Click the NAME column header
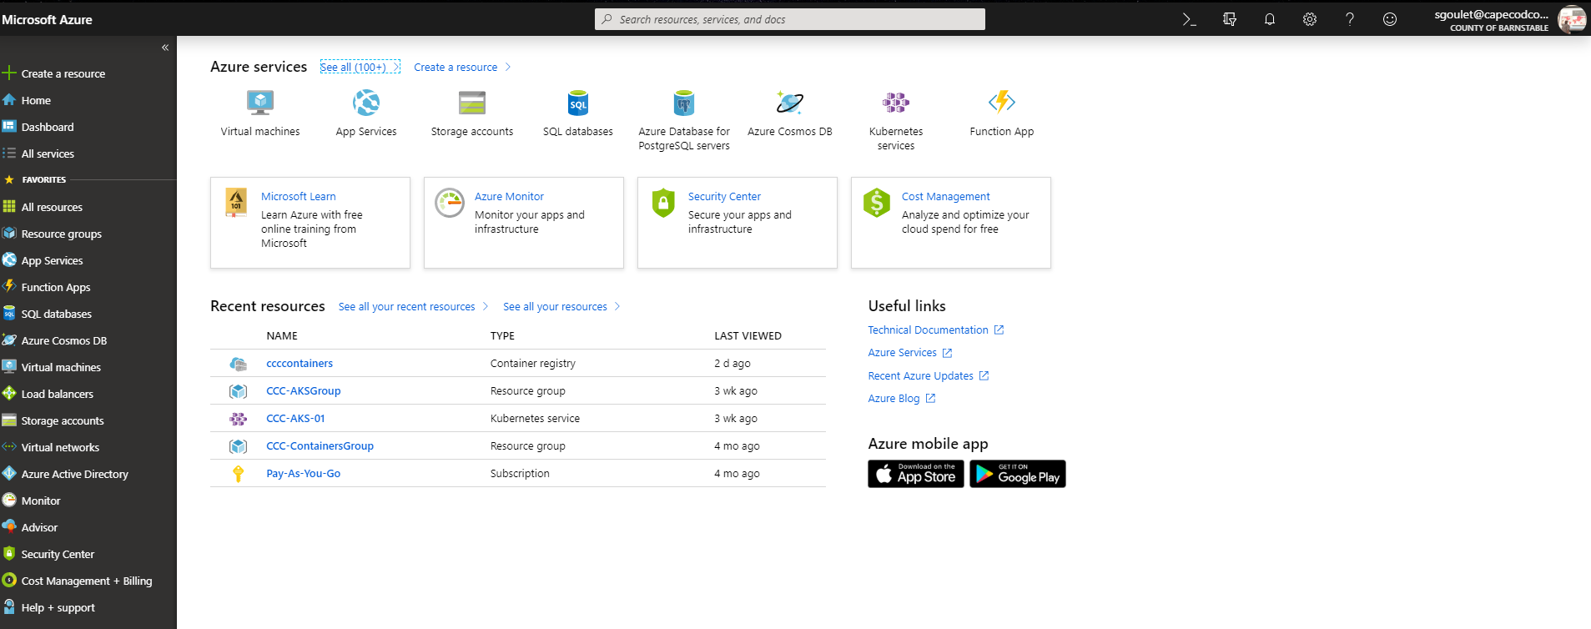Screen dimensions: 1591x629 coord(282,336)
